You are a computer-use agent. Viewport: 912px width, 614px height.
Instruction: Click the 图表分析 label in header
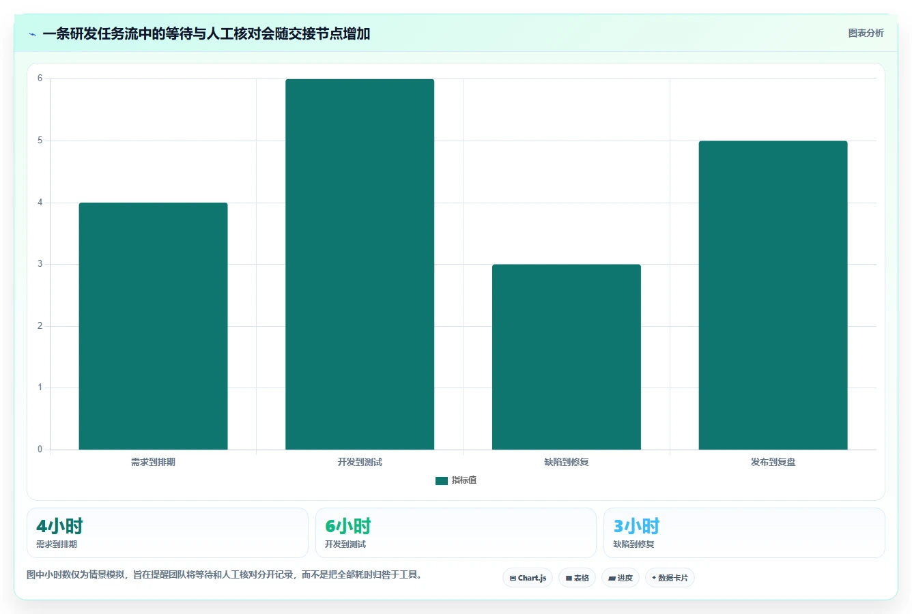click(866, 33)
